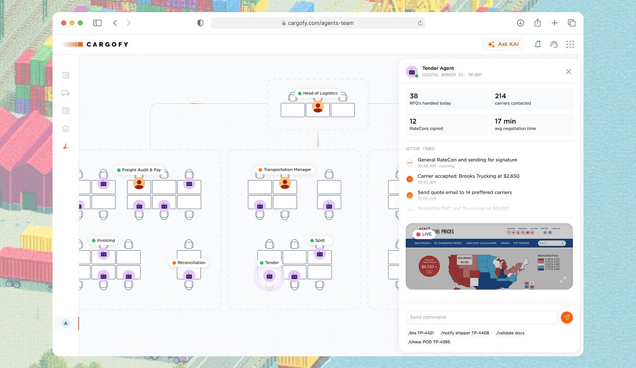This screenshot has width=636, height=368.
Task: Open the warehouse home sidebar icon
Action: point(66,129)
